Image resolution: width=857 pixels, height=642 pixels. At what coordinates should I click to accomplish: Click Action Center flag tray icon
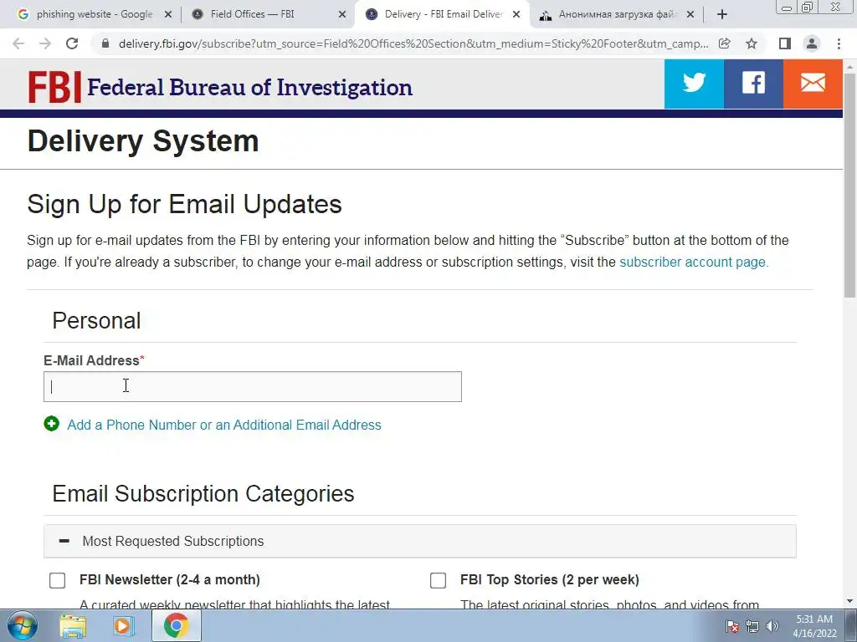pos(732,626)
